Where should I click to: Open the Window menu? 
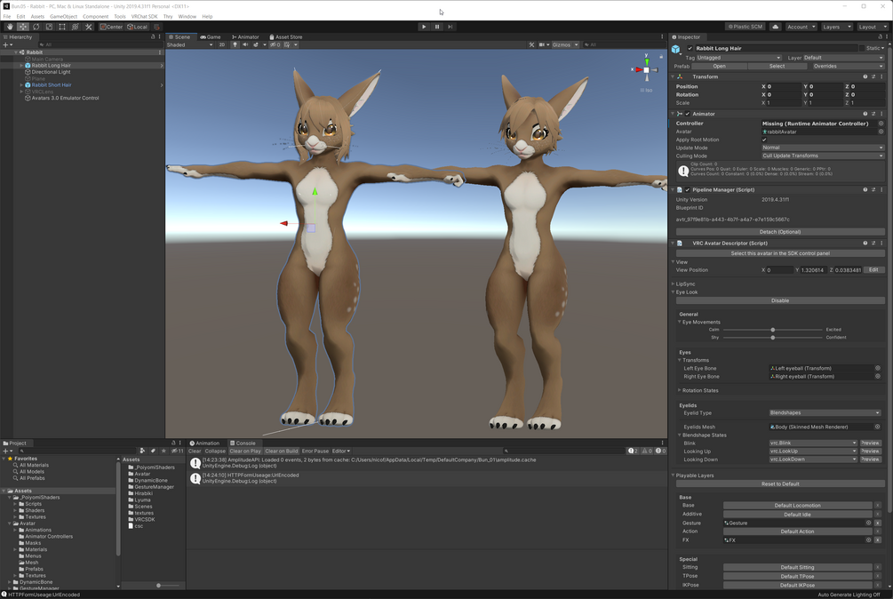[x=187, y=17]
